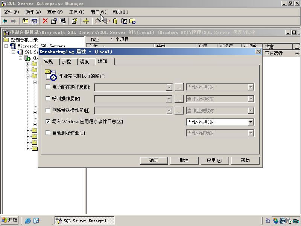Click the ellipsis button beside net send operator

[x=179, y=110]
